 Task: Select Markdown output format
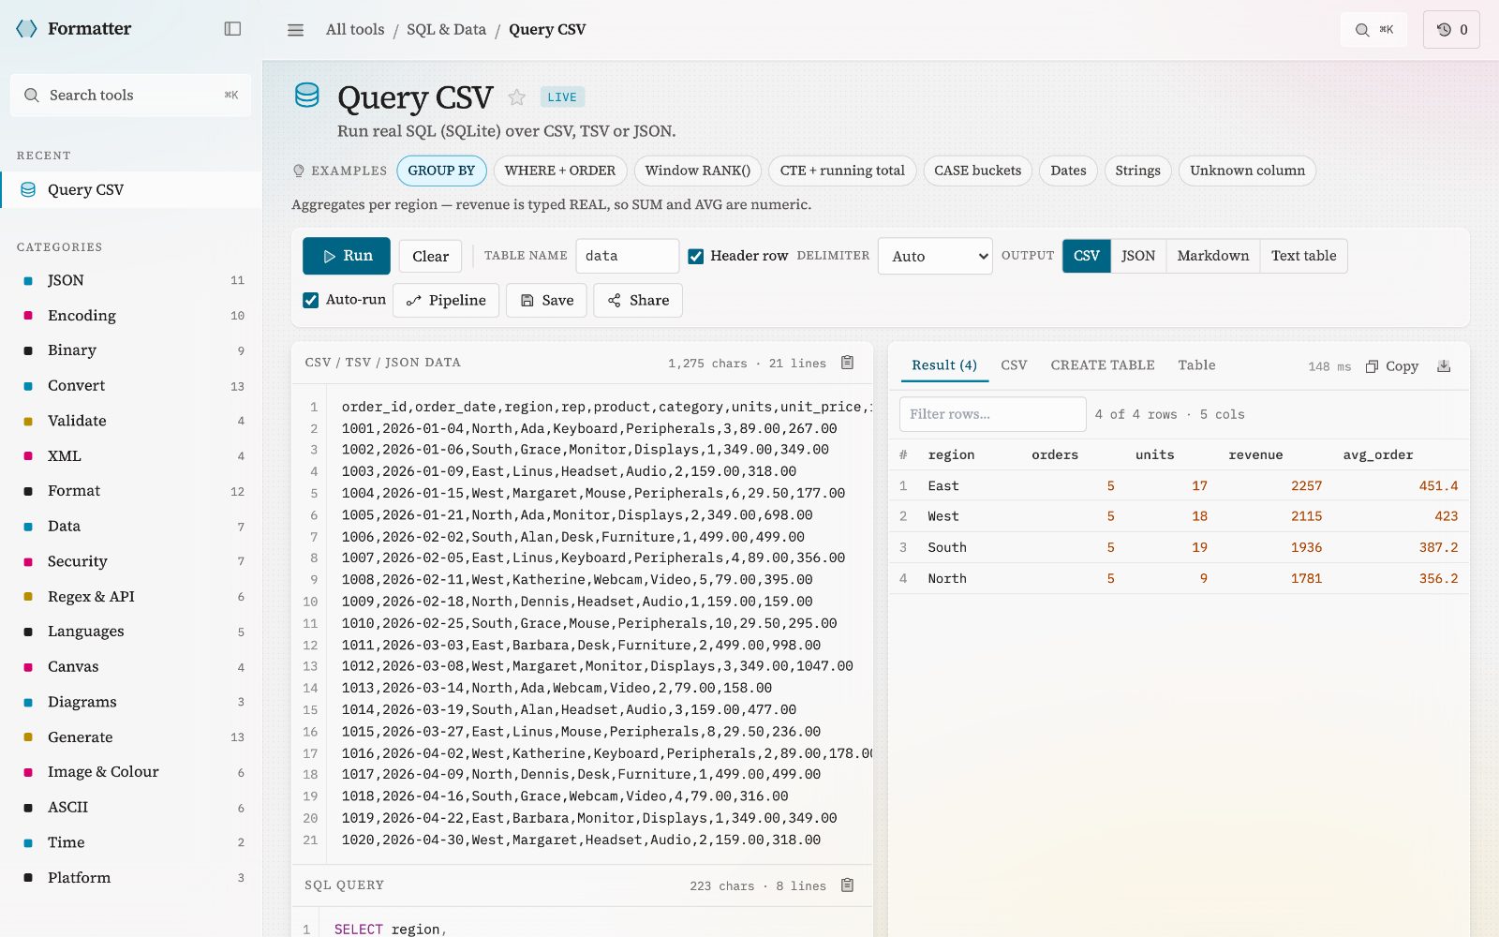coord(1213,256)
